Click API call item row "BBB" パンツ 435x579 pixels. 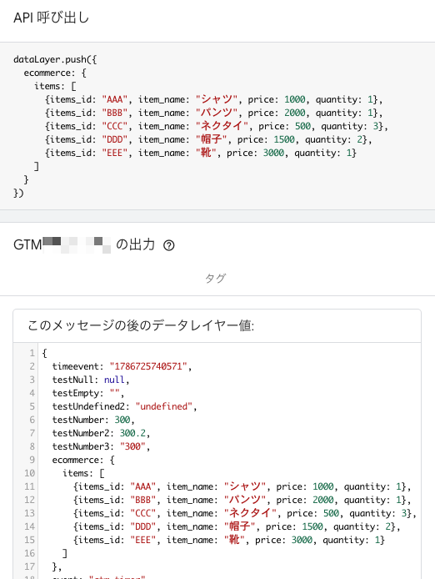pos(214,113)
